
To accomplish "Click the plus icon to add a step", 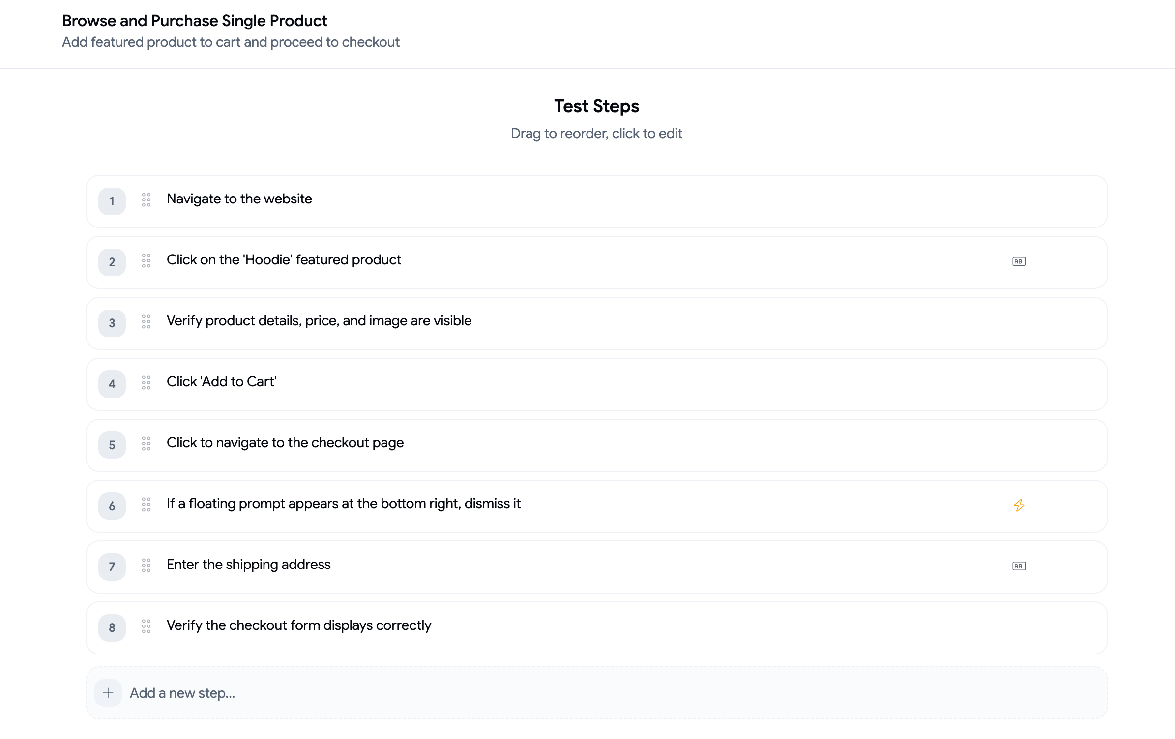I will point(108,693).
